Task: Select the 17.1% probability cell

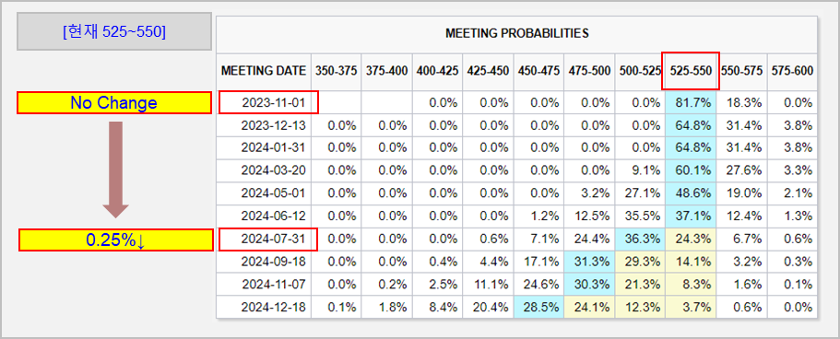Action: click(x=538, y=262)
